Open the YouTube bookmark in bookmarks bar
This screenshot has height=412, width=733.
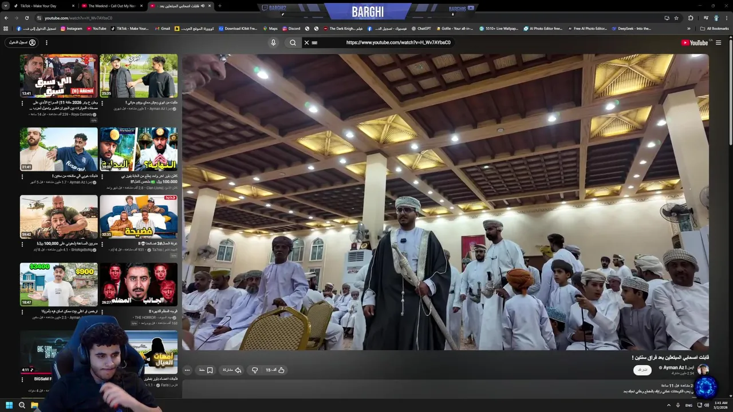pyautogui.click(x=96, y=28)
